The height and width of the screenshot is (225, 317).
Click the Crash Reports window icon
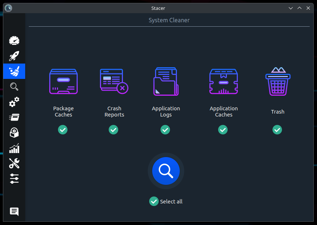114,81
